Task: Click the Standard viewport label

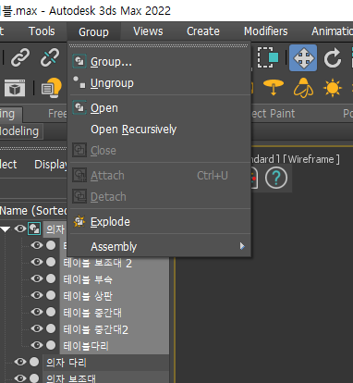Action: pos(265,159)
